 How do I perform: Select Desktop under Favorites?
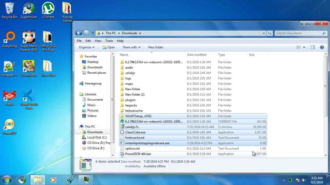coord(93,62)
